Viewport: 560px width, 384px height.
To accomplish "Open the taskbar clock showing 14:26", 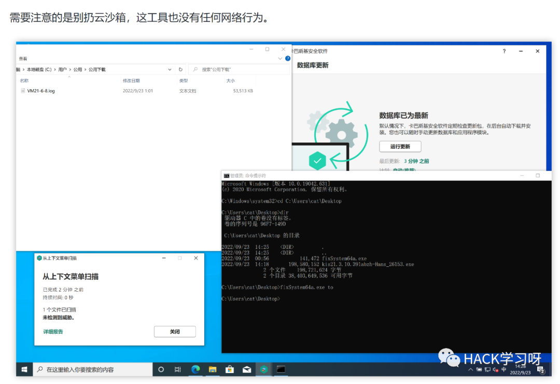I will [521, 369].
